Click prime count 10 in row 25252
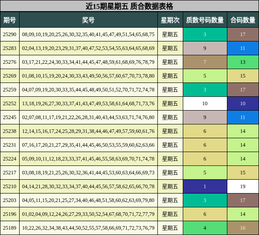Screen dimensions: 259x235 click(x=205, y=103)
